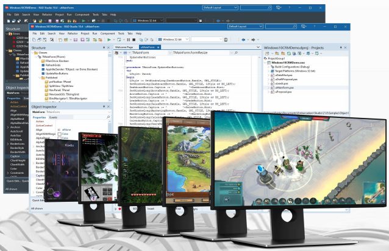Open editor tab list chevron
This screenshot has height=251, width=389.
tap(258, 47)
